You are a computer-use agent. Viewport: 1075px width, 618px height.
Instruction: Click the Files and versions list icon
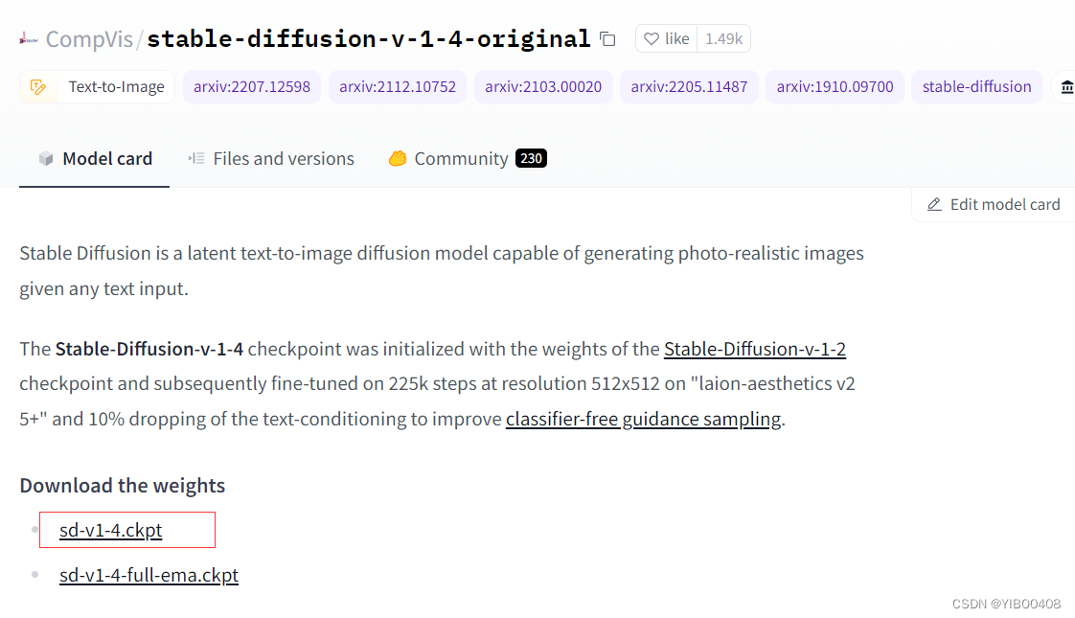(x=196, y=159)
